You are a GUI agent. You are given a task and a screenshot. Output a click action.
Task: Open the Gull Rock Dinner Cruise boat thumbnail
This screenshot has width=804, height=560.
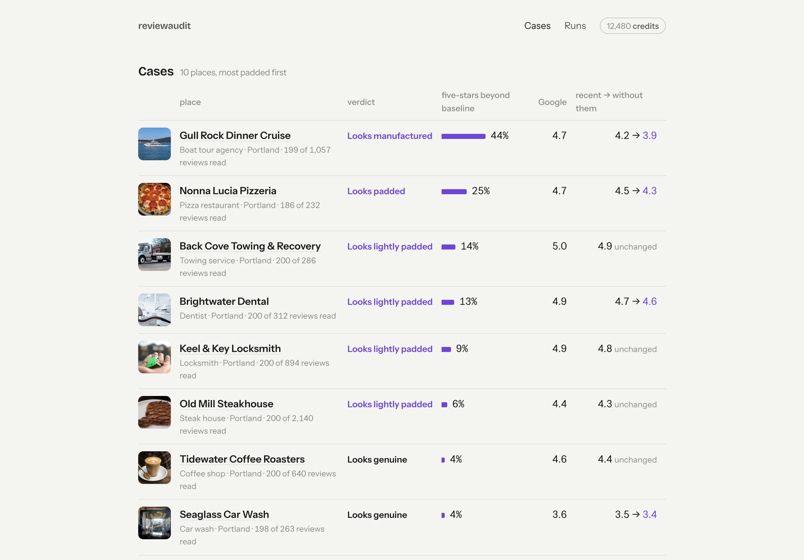click(x=155, y=144)
